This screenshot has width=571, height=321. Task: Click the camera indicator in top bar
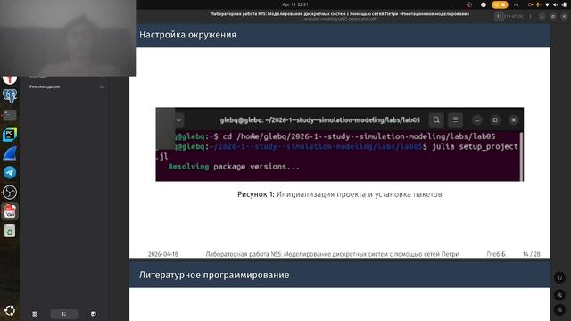531,4
